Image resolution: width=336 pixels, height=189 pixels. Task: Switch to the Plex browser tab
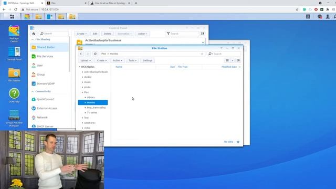coord(67,3)
